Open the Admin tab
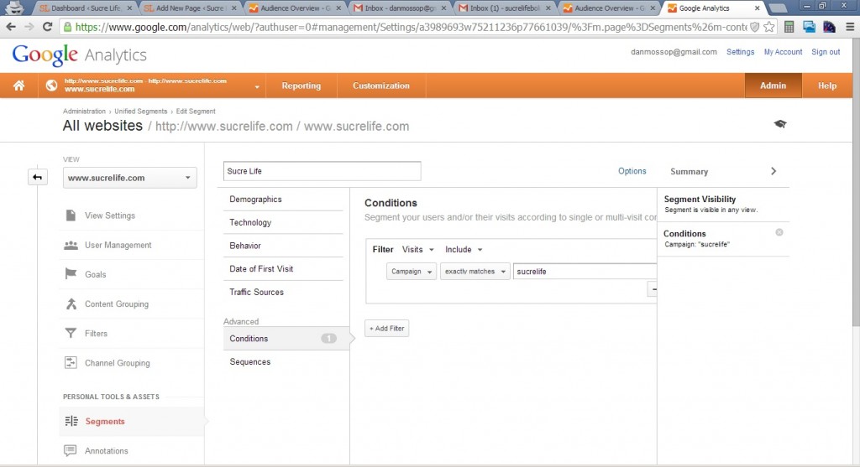The height and width of the screenshot is (467, 860). click(x=773, y=86)
